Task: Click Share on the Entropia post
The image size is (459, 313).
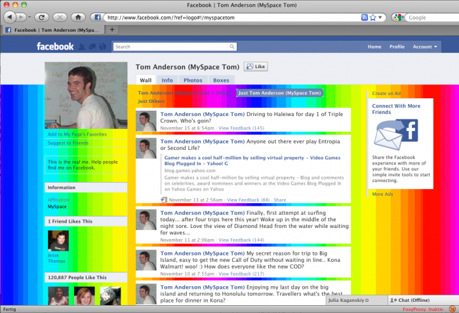Action: pyautogui.click(x=280, y=200)
